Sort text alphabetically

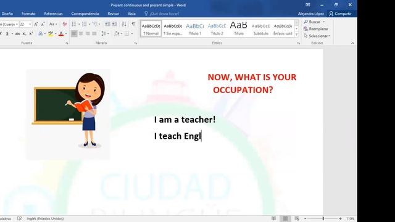(x=124, y=24)
